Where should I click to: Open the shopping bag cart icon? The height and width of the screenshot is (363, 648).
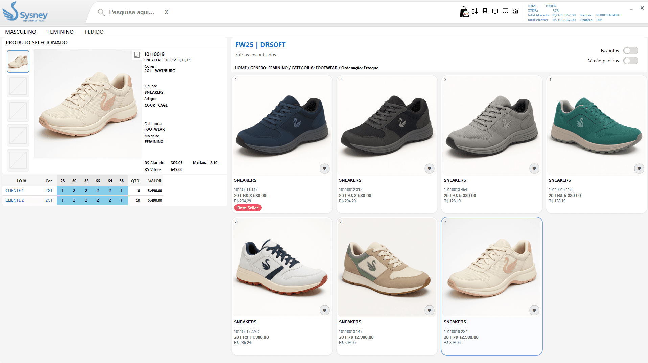464,12
